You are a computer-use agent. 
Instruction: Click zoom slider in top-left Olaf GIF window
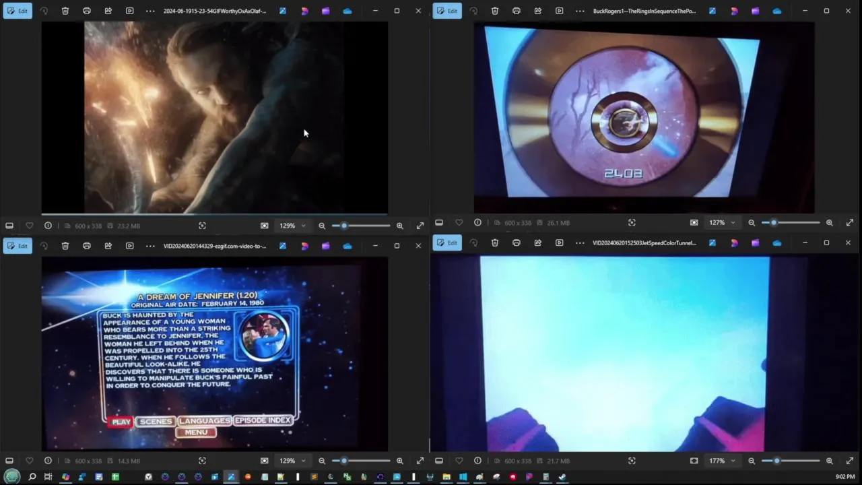click(x=361, y=226)
